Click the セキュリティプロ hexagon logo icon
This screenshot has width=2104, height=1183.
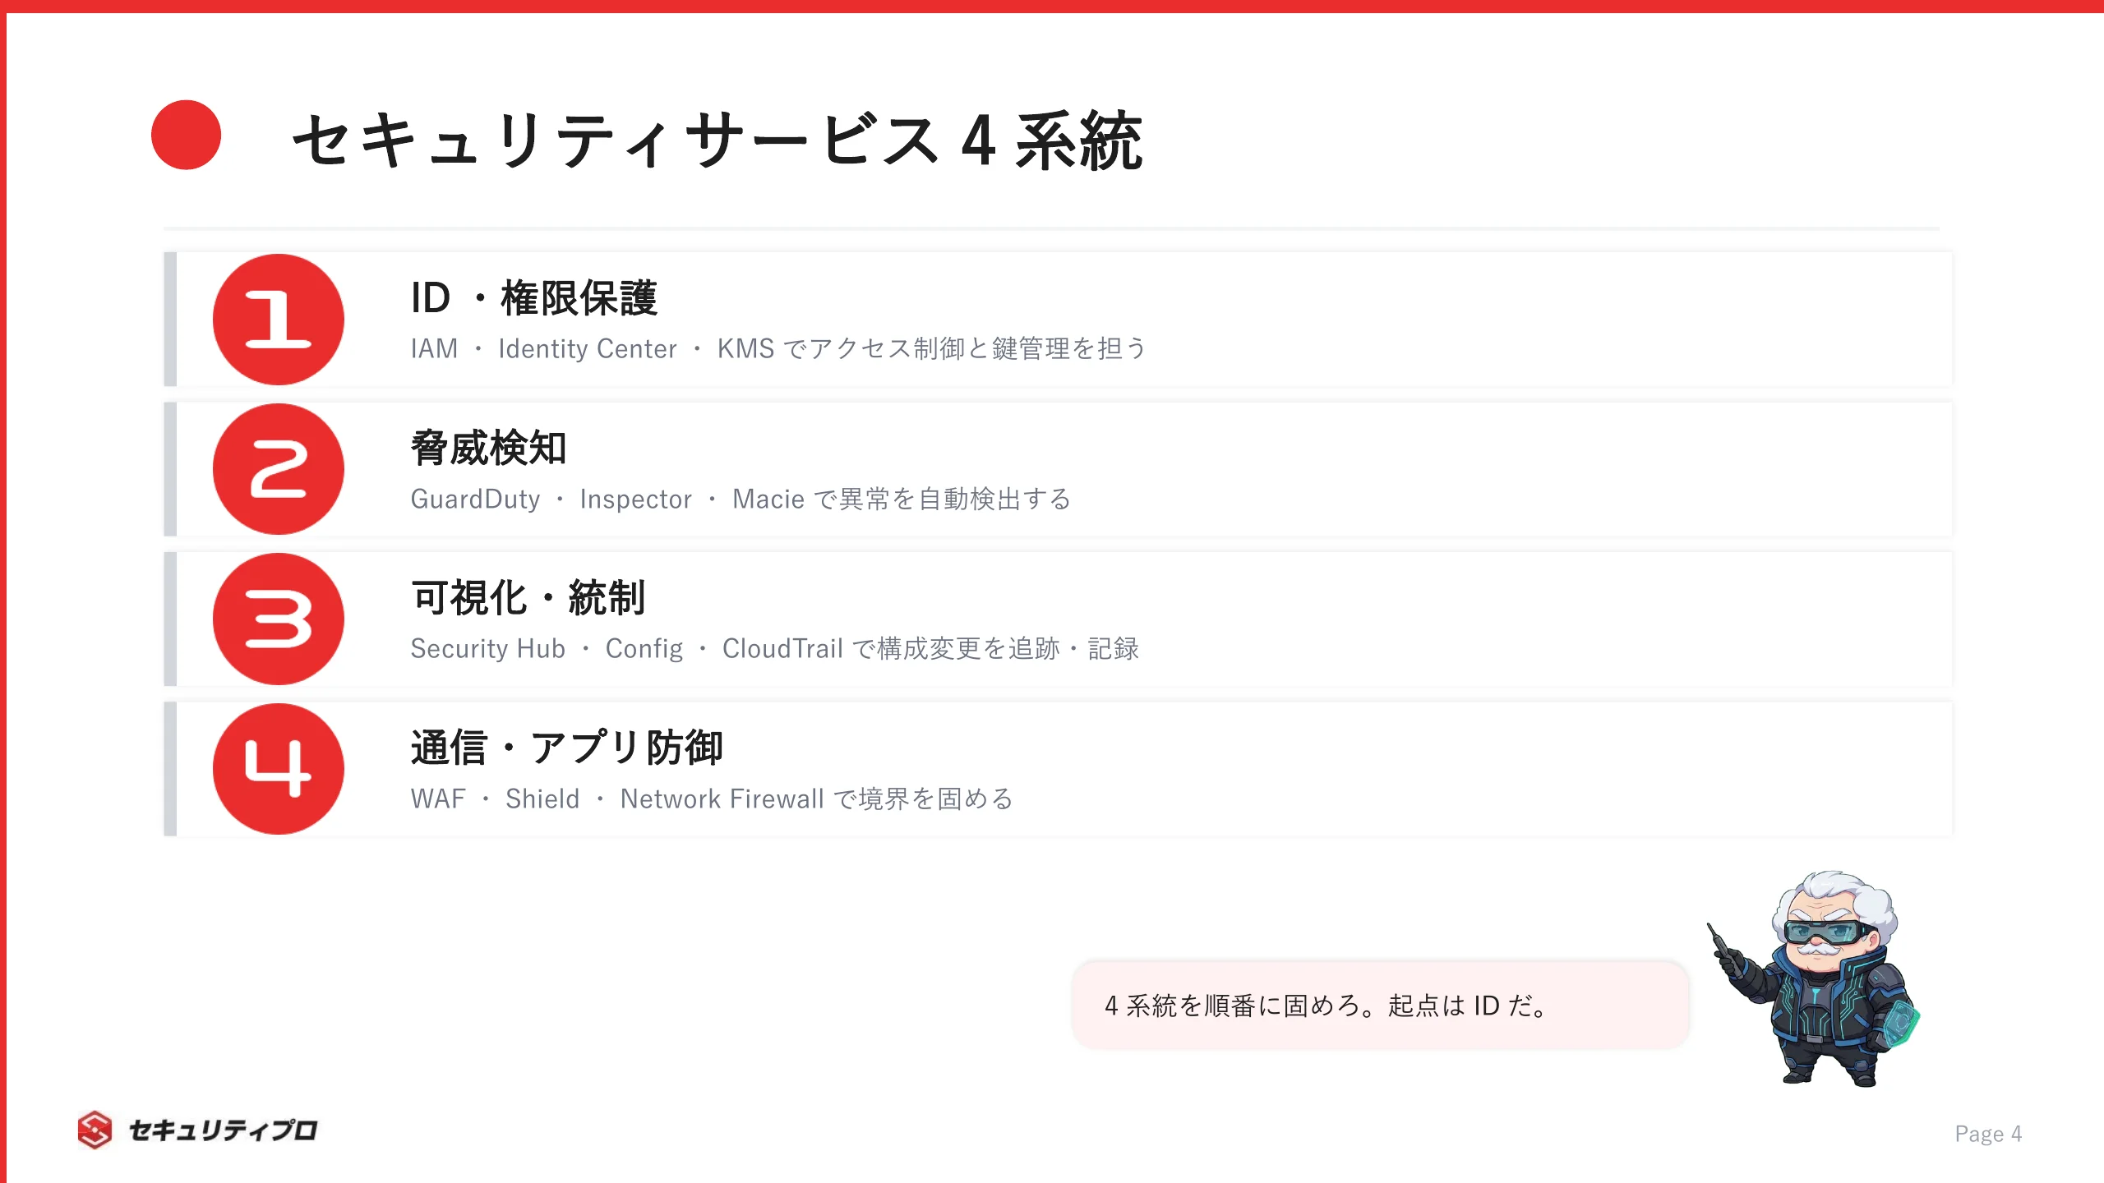click(x=95, y=1130)
